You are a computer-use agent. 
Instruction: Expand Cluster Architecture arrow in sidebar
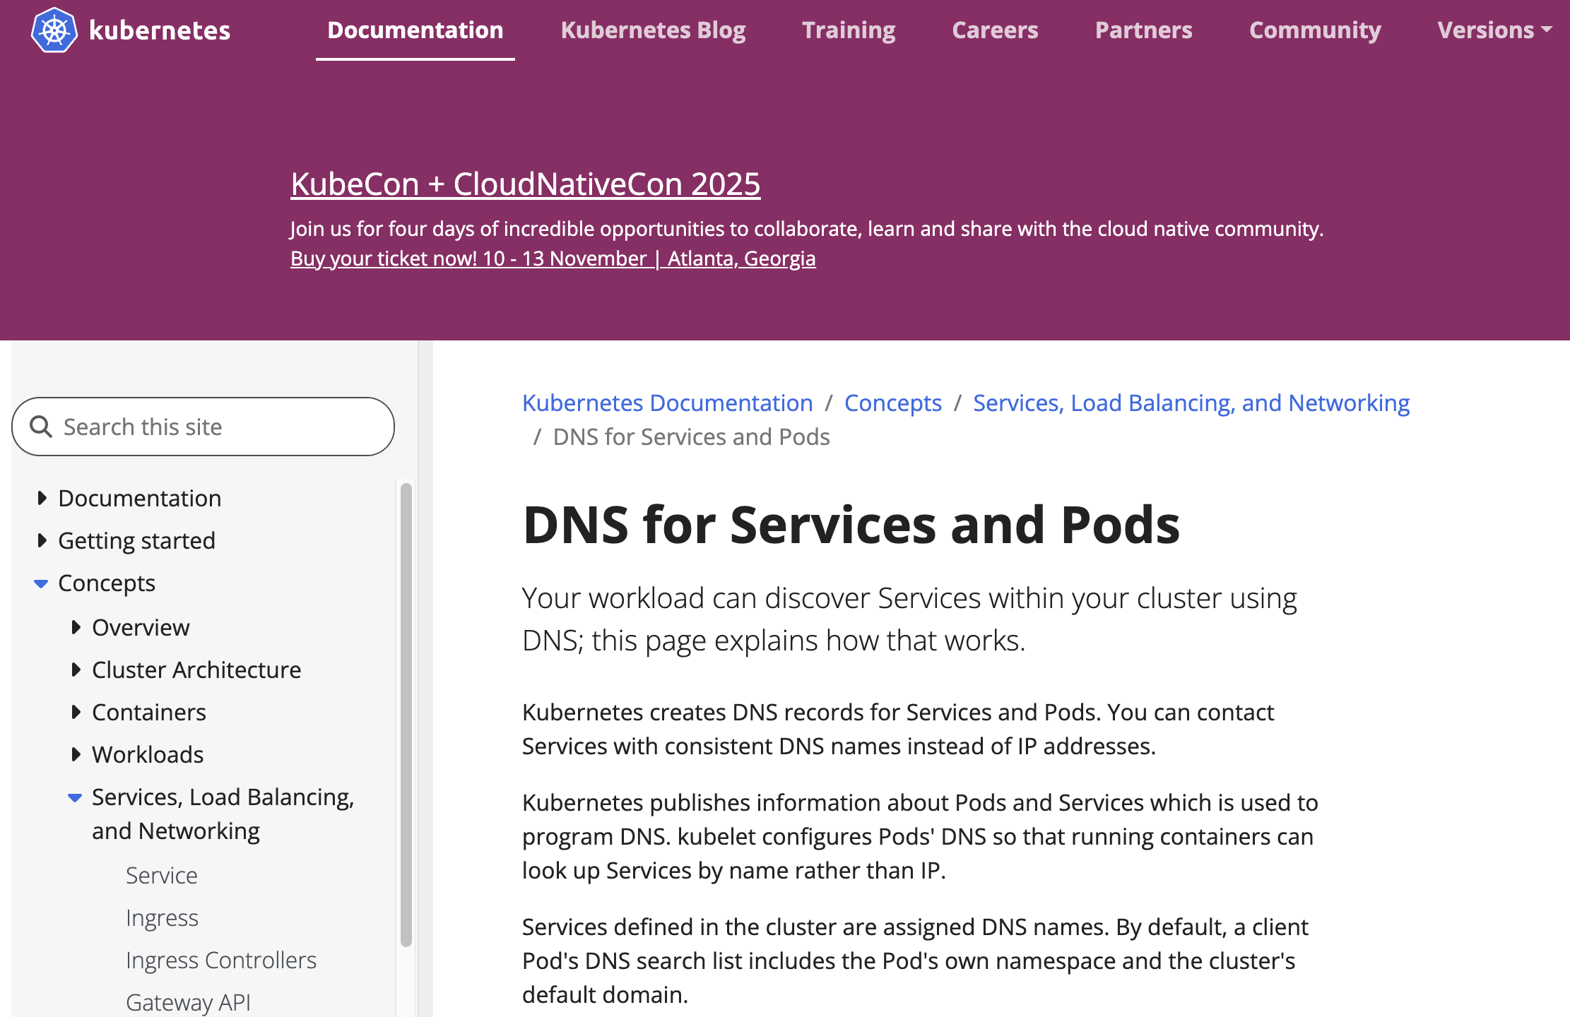pyautogui.click(x=76, y=670)
